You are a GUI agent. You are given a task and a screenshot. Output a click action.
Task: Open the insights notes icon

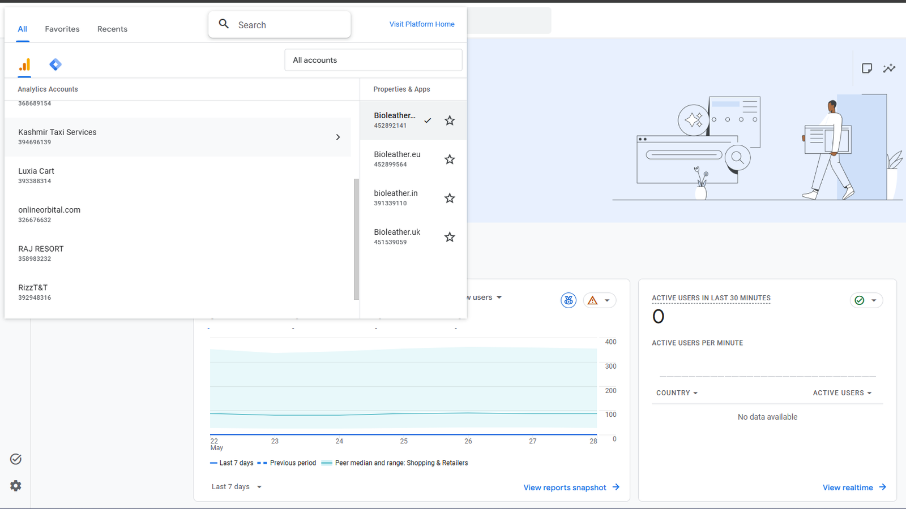point(867,68)
